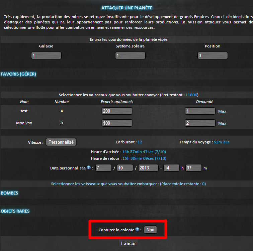Click the Galaxie coordinate field

[46, 55]
